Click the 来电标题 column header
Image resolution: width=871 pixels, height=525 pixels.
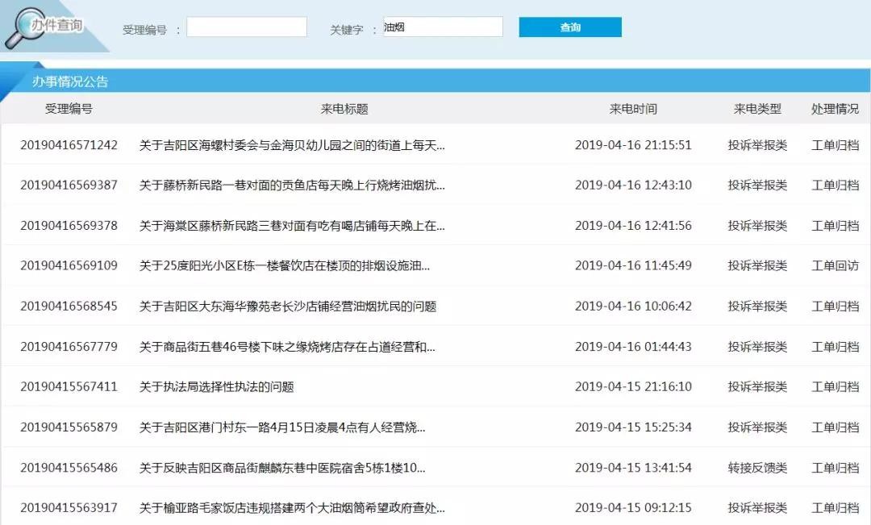click(x=344, y=109)
